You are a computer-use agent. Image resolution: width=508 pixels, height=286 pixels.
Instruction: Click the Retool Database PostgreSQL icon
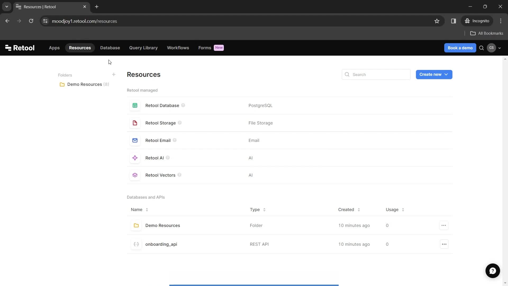pos(135,105)
